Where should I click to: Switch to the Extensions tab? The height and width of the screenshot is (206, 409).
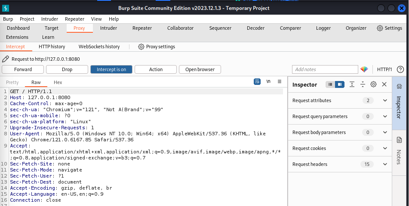(x=17, y=37)
